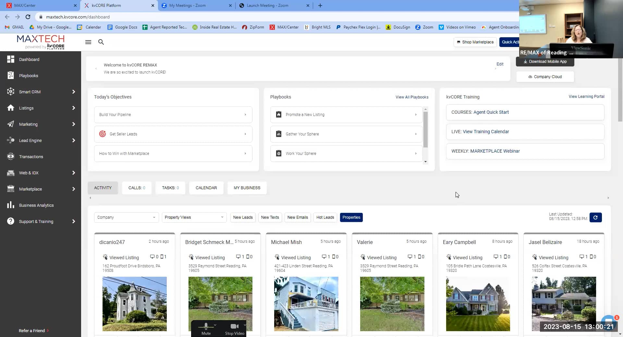Image resolution: width=623 pixels, height=337 pixels.
Task: Reload the browser page
Action: coord(28,17)
